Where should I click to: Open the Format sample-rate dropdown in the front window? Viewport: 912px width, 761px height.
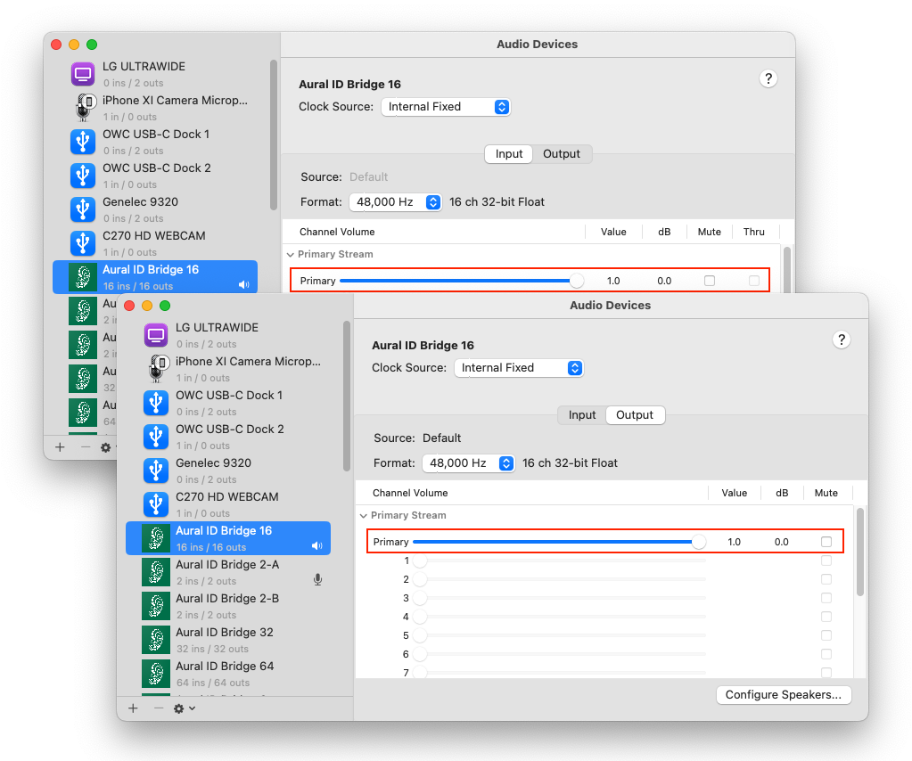pyautogui.click(x=468, y=463)
